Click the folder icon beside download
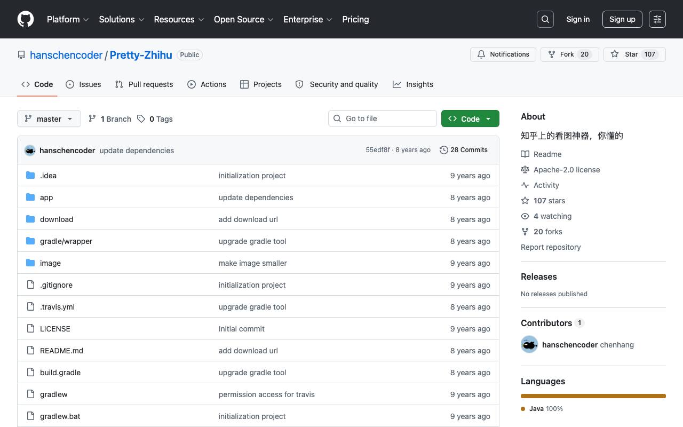The image size is (683, 427). [30, 219]
